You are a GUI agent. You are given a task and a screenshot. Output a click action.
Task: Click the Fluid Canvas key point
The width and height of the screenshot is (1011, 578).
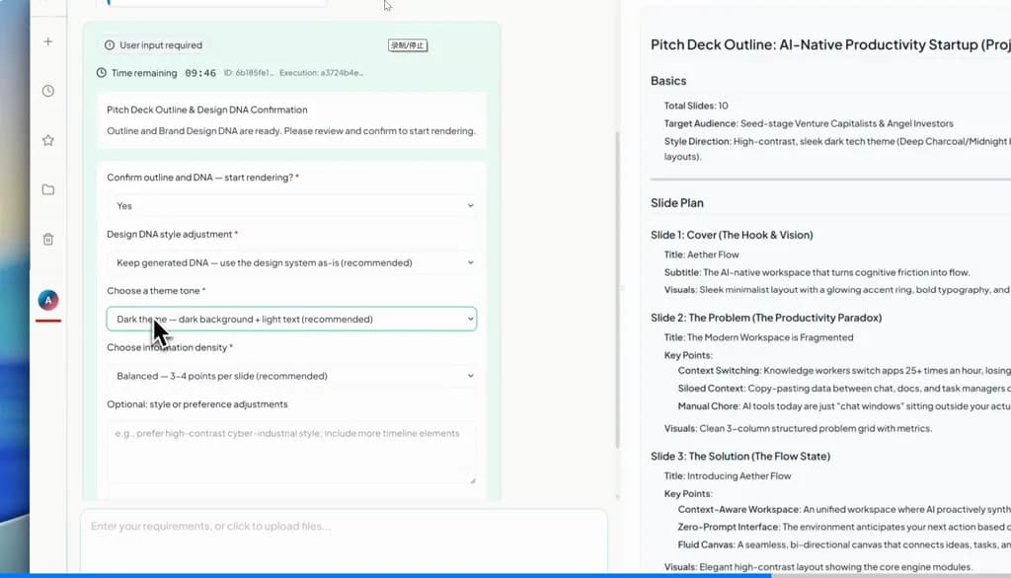(844, 545)
